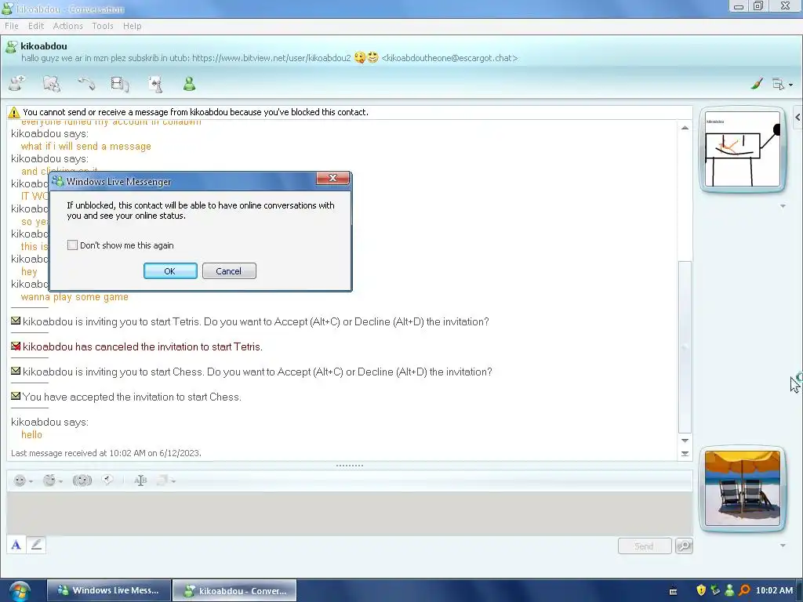
Task: Open the Help menu
Action: click(x=132, y=26)
